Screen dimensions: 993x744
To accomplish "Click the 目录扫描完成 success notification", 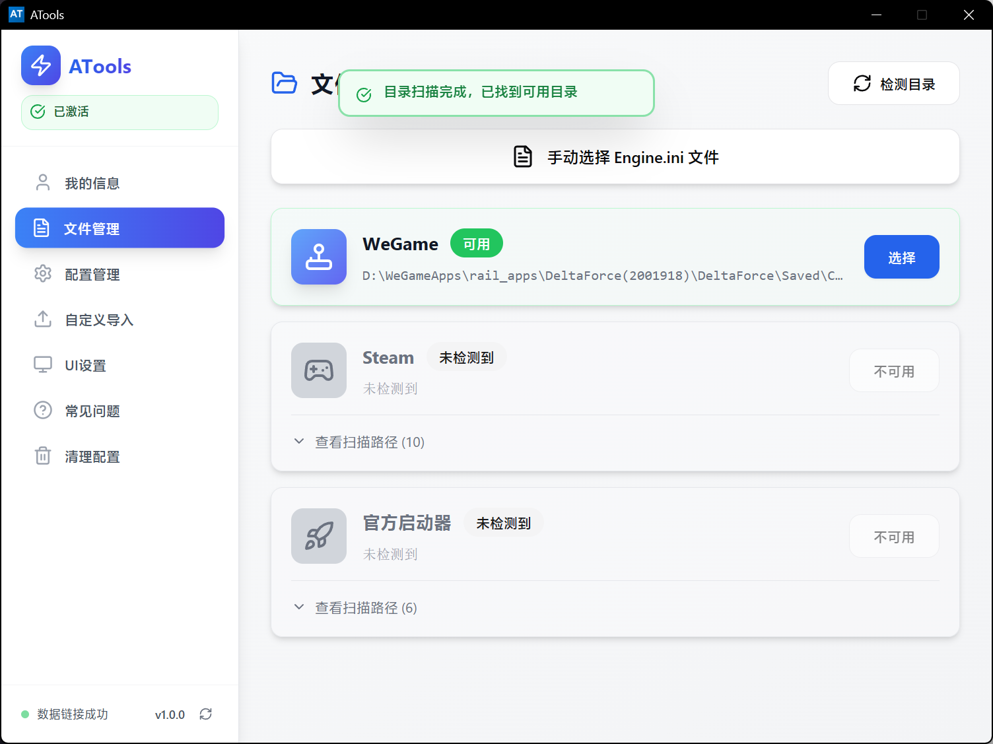I will coord(496,93).
